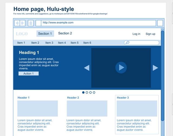This screenshot has width=173, height=136.
Task: Select the first filled carousel dot
Action: point(83,92)
